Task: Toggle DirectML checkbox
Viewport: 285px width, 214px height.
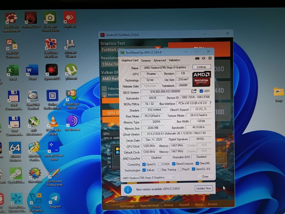Action: point(197,163)
